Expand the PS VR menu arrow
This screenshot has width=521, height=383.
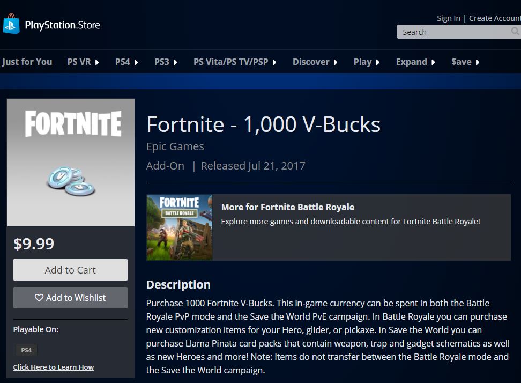point(97,62)
